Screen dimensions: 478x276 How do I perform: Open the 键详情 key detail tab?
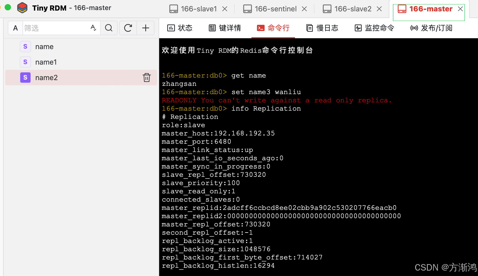click(x=225, y=28)
